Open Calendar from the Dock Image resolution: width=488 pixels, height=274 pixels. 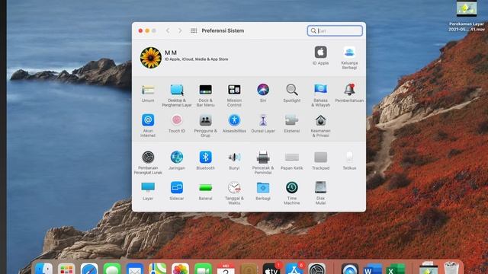[226, 269]
